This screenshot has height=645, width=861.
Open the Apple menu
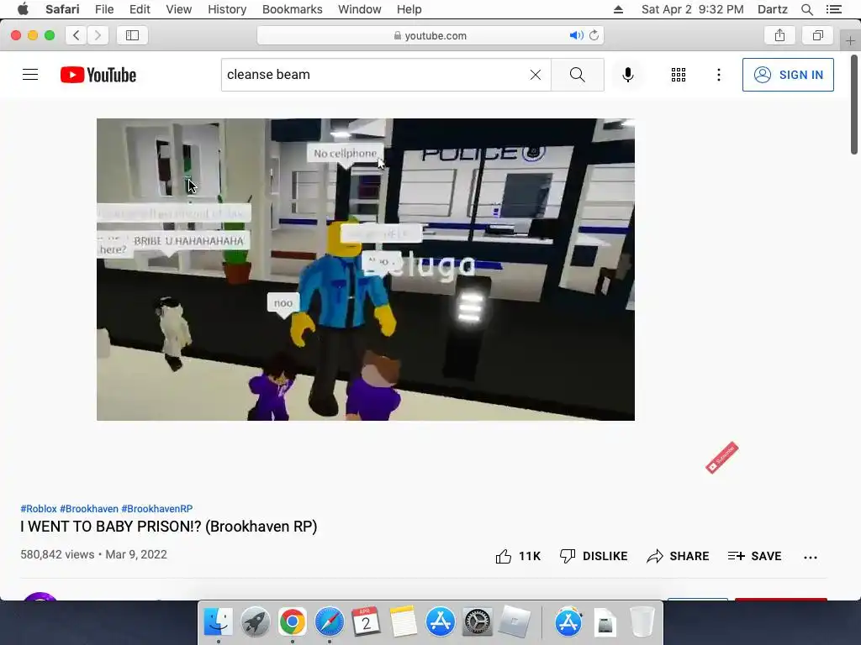tap(23, 9)
